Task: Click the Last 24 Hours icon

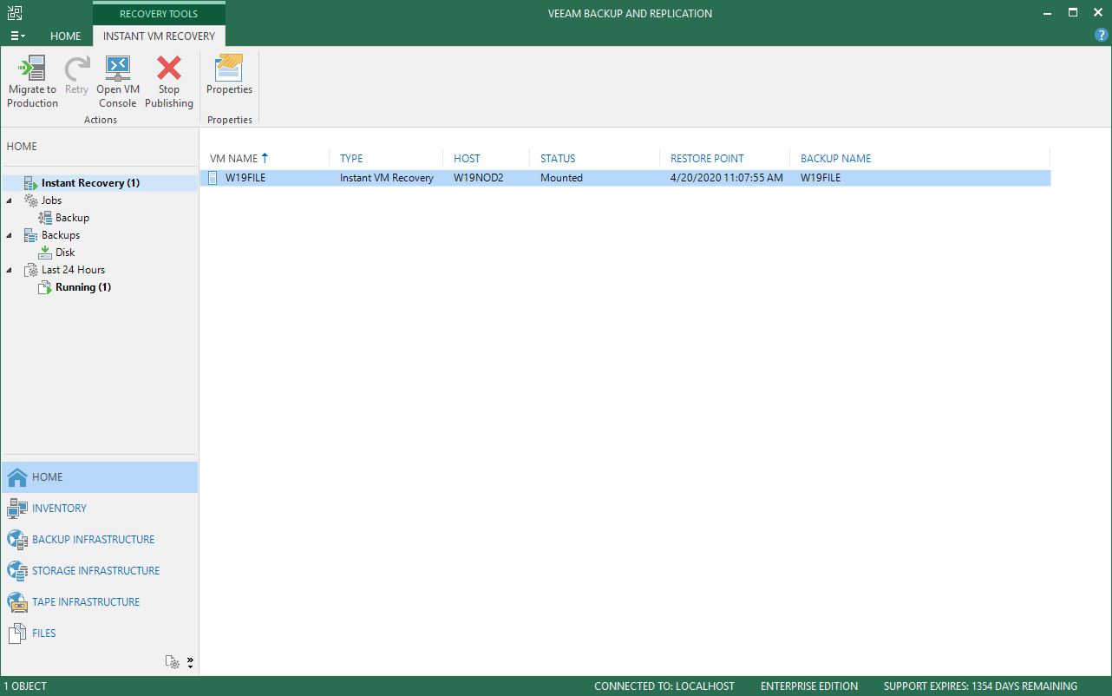Action: coord(30,270)
